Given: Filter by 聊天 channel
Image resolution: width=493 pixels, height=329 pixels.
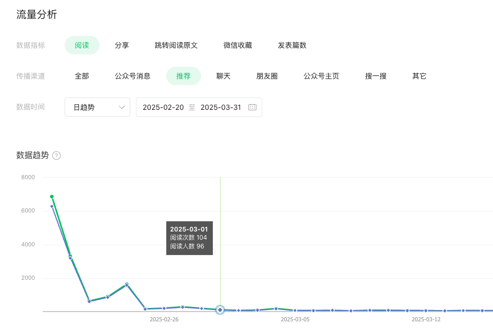Looking at the screenshot, I should pyautogui.click(x=224, y=76).
